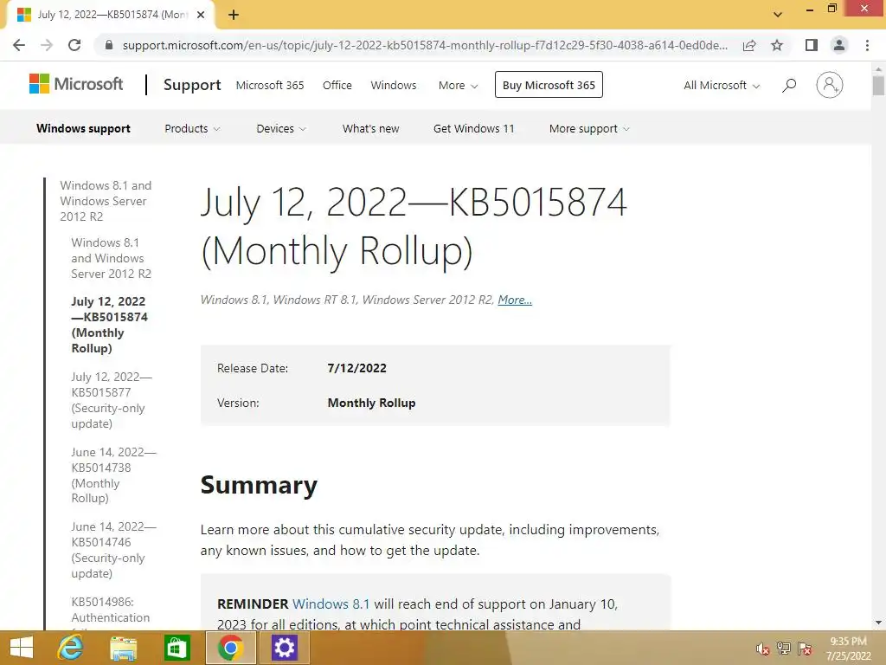This screenshot has height=665, width=886.
Task: Open What's new menu item
Action: point(370,129)
